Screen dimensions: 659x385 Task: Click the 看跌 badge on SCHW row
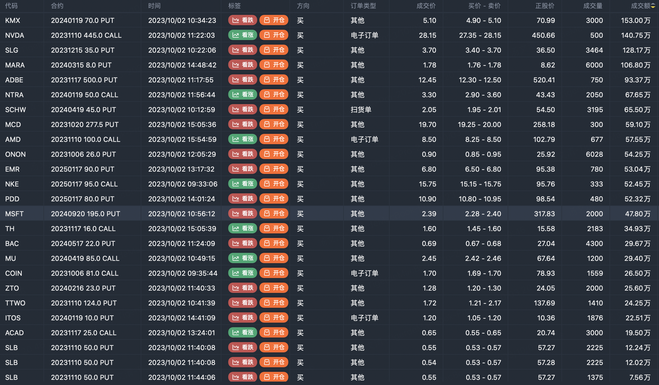click(x=243, y=109)
